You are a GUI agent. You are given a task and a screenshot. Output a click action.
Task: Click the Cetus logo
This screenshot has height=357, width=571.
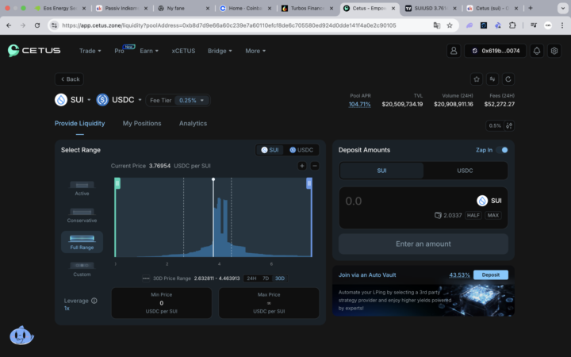click(34, 51)
